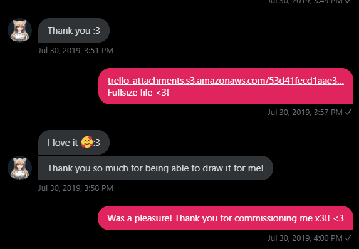Click the 'Jul 30, 2019, 3:51 PM' timestamp
This screenshot has height=249, width=359.
tap(76, 51)
